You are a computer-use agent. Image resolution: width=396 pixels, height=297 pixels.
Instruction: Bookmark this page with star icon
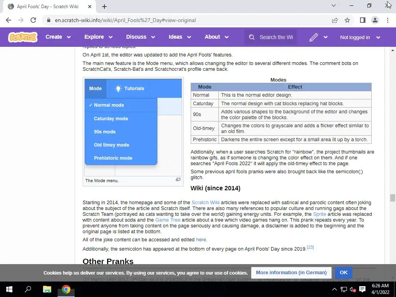coord(347,20)
